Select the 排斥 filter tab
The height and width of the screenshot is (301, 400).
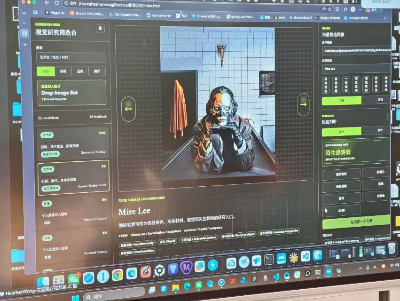click(97, 71)
